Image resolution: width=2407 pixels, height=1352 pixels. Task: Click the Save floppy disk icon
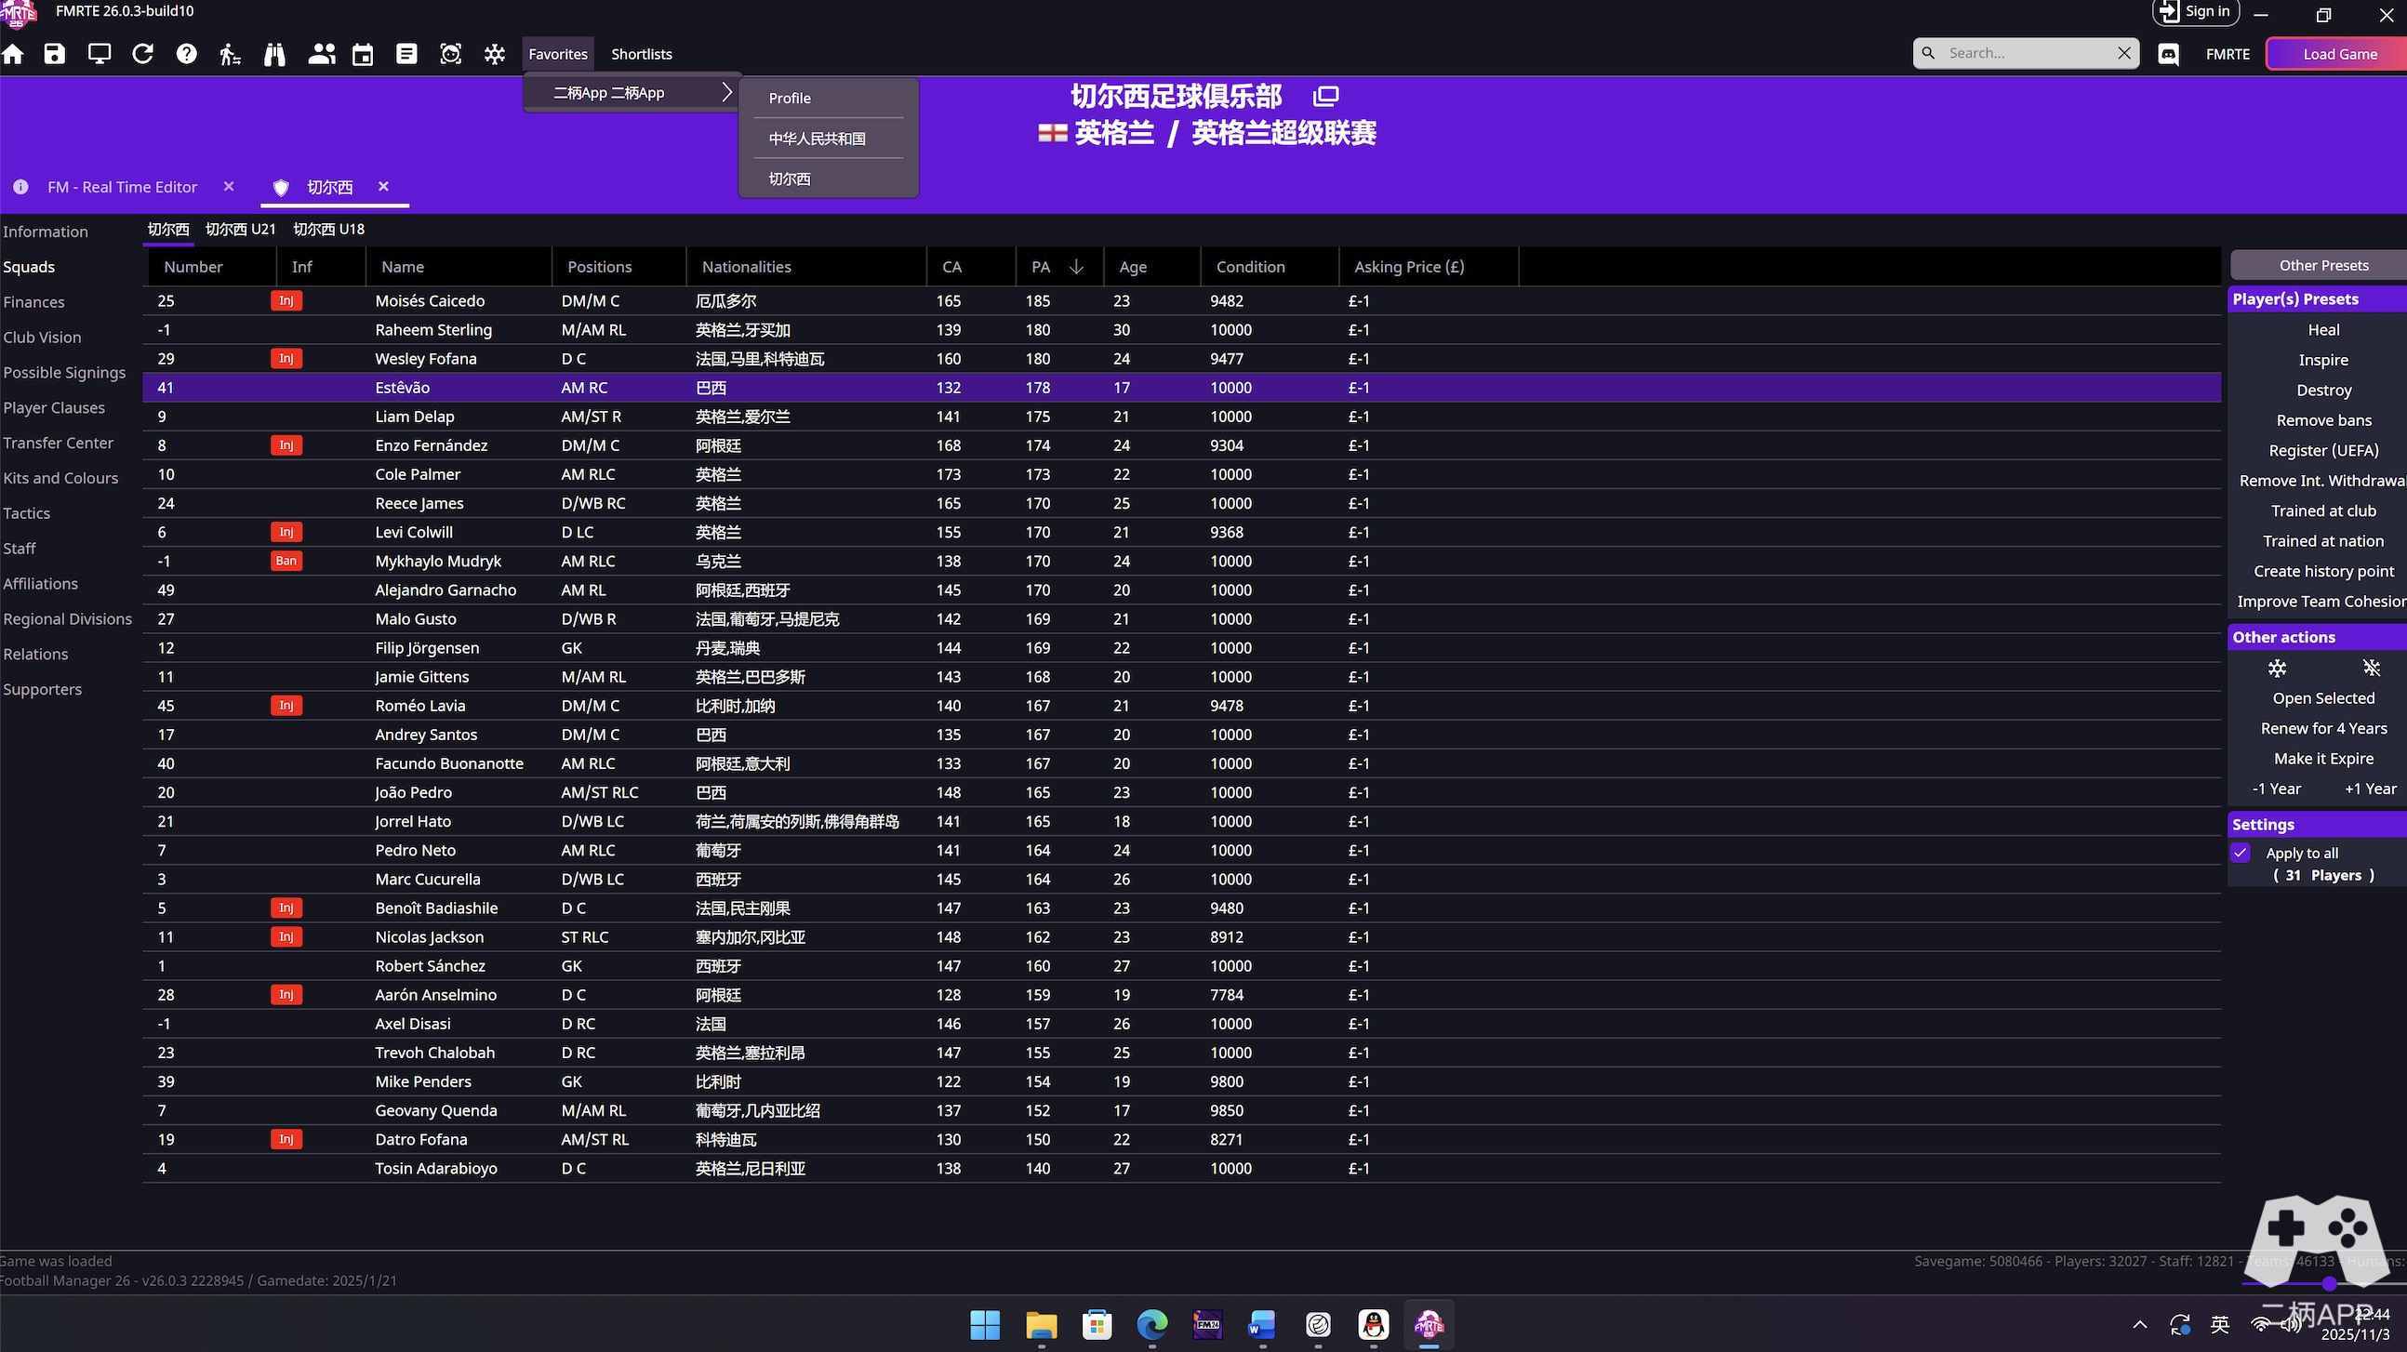pos(55,54)
